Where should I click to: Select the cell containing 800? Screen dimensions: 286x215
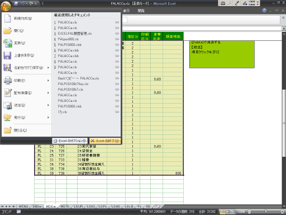tap(173, 173)
